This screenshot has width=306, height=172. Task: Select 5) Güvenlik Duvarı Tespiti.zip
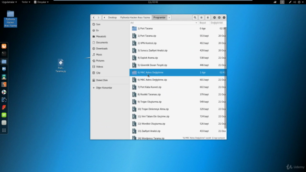click(x=177, y=65)
